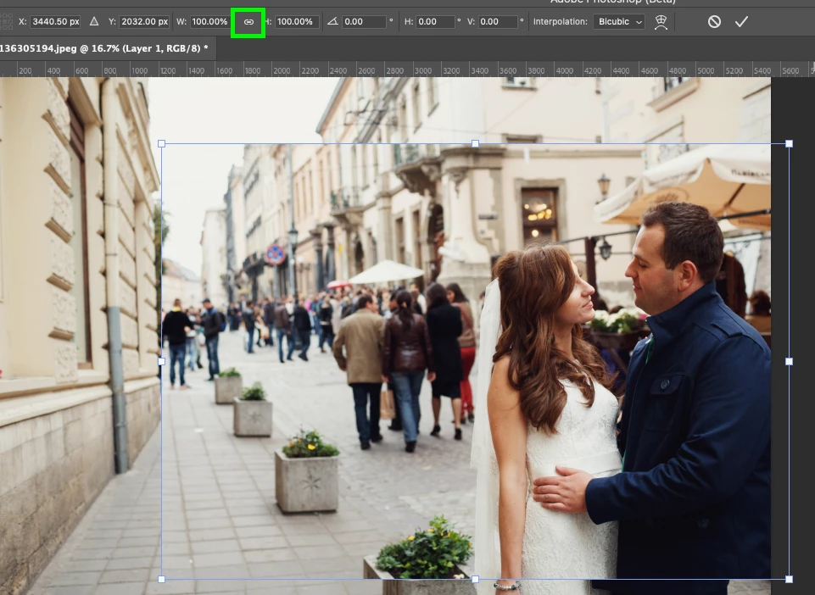Click the middle-right transform handle
The image size is (815, 595).
(x=789, y=361)
